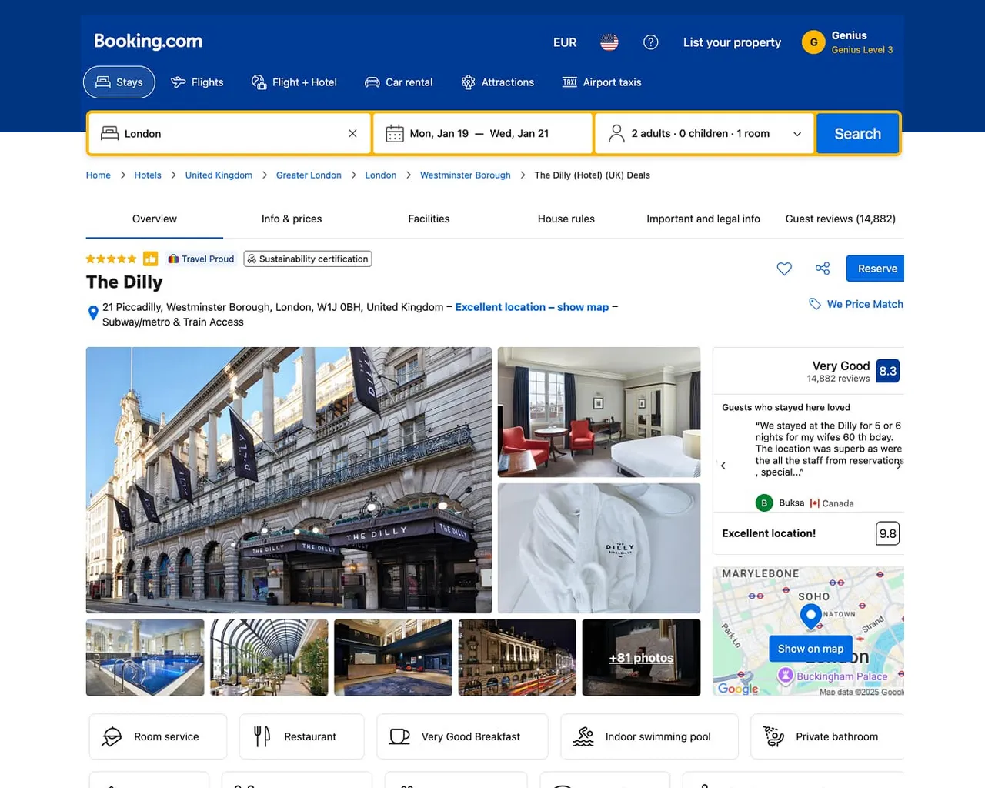The height and width of the screenshot is (788, 985).
Task: Click the Reserve button
Action: click(x=876, y=269)
